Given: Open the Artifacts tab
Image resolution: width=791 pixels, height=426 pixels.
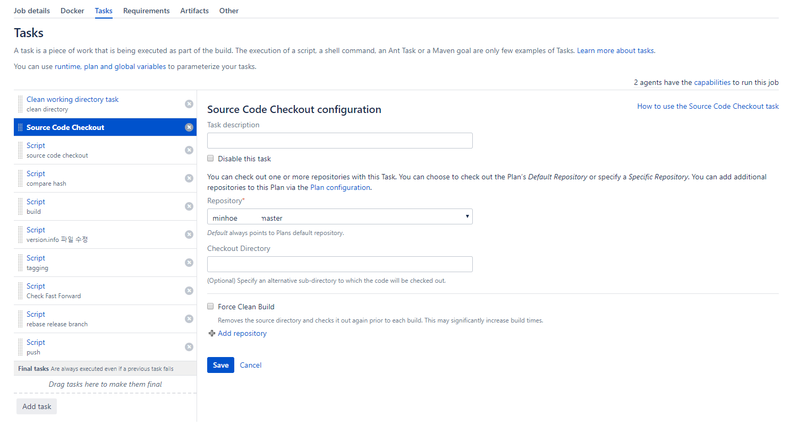Looking at the screenshot, I should pyautogui.click(x=194, y=11).
